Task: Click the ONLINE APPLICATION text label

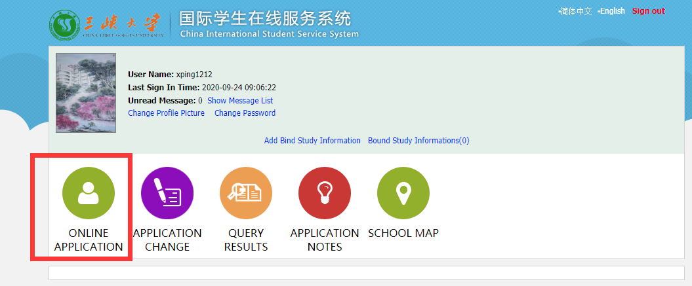Action: [89, 240]
